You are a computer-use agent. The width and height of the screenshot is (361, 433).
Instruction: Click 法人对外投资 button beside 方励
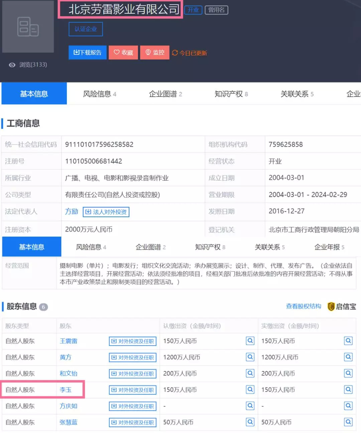point(106,212)
